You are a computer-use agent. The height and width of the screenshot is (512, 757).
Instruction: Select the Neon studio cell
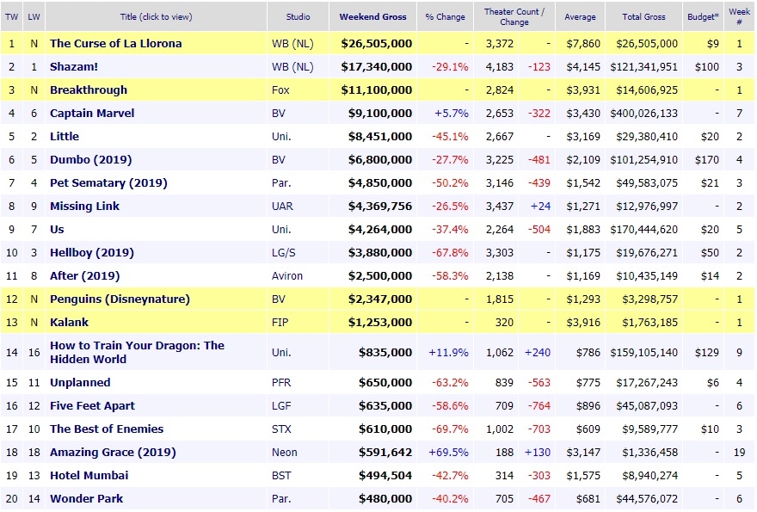285,452
